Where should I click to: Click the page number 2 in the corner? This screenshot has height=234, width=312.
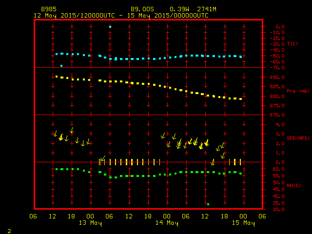pyautogui.click(x=9, y=231)
